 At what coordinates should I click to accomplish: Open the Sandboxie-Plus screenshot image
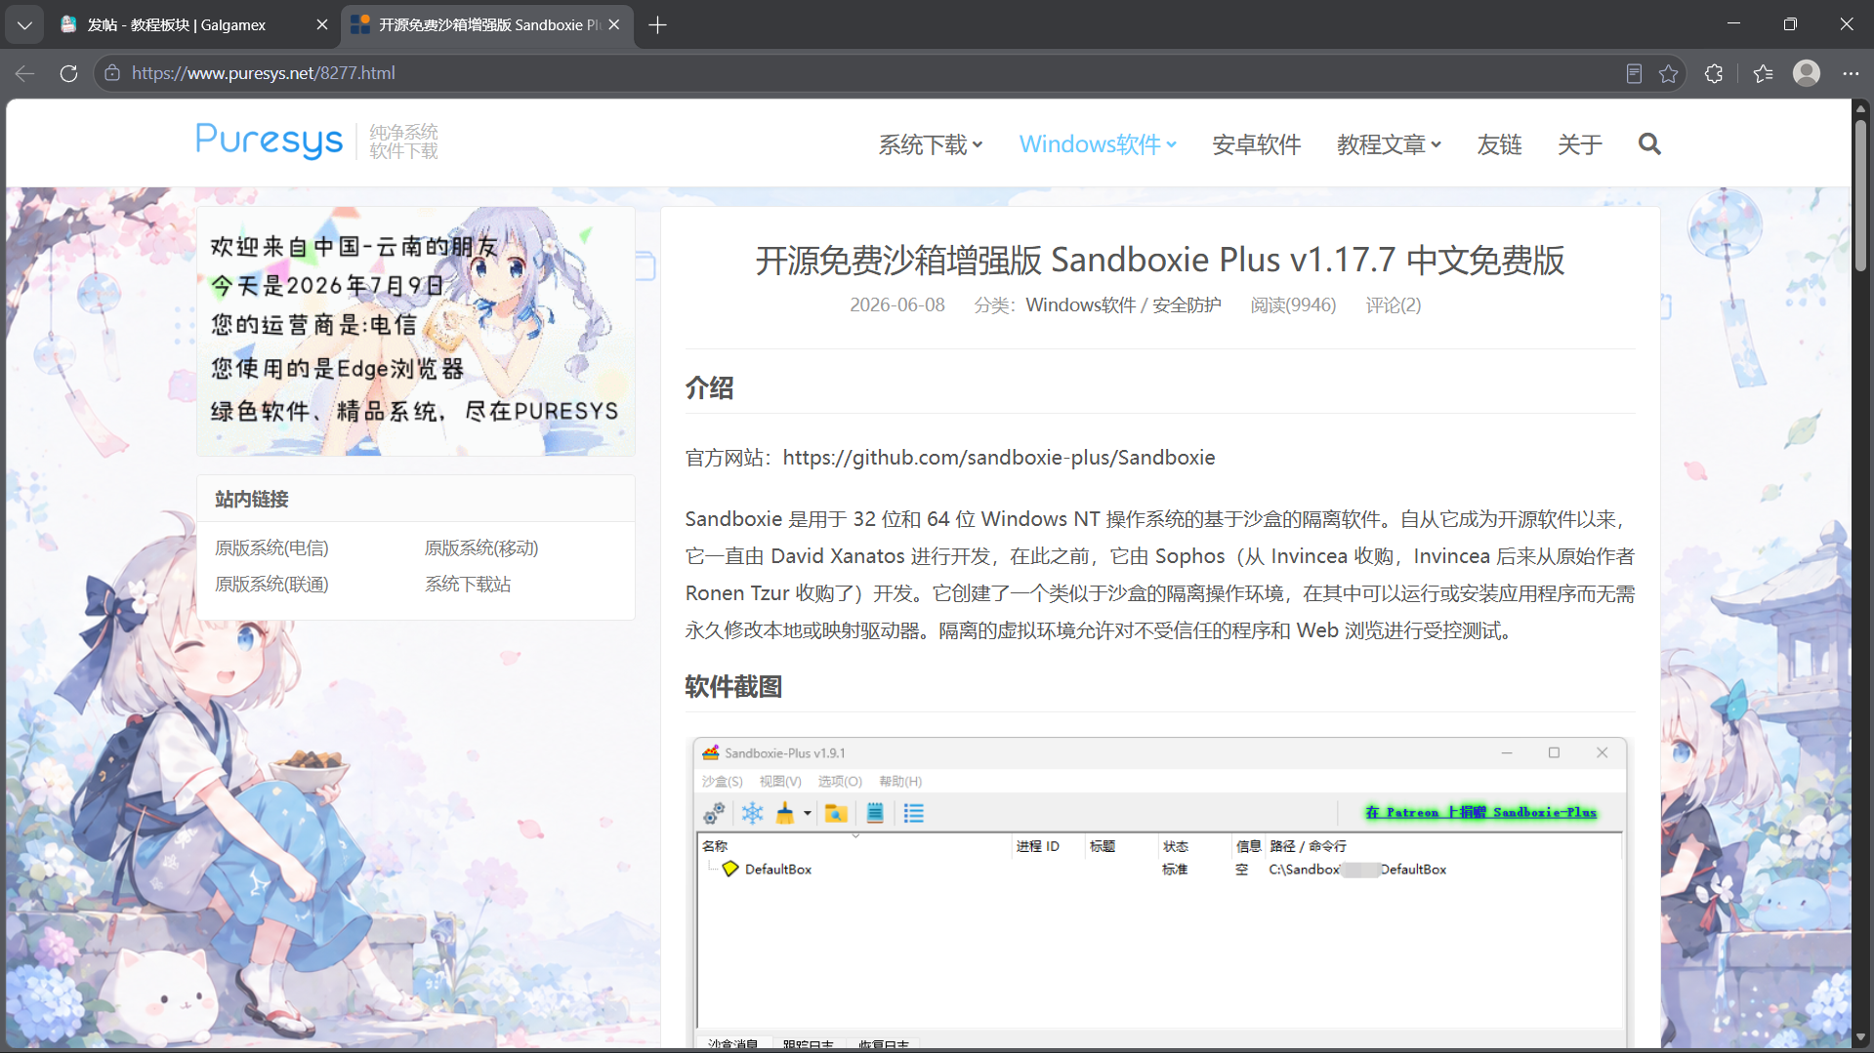click(1159, 892)
